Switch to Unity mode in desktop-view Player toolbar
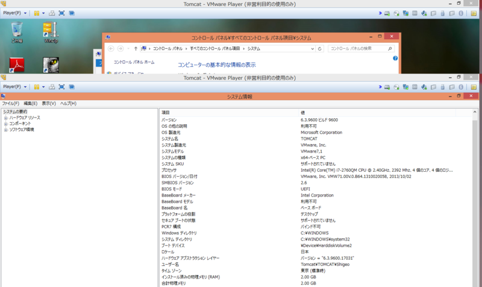 [x=72, y=13]
